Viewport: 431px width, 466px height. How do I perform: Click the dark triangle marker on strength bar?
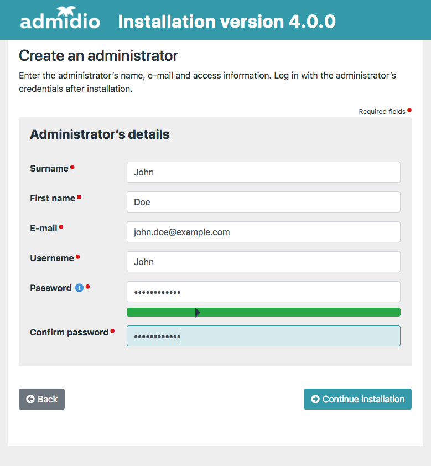[x=198, y=313]
